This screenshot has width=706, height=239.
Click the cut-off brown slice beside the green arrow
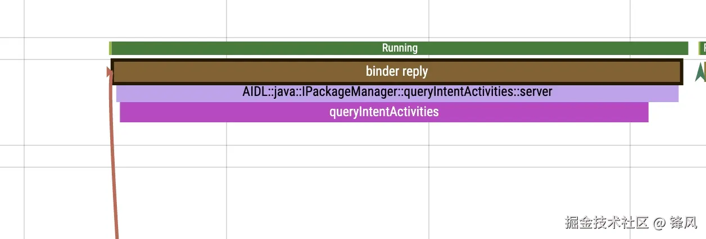[704, 72]
